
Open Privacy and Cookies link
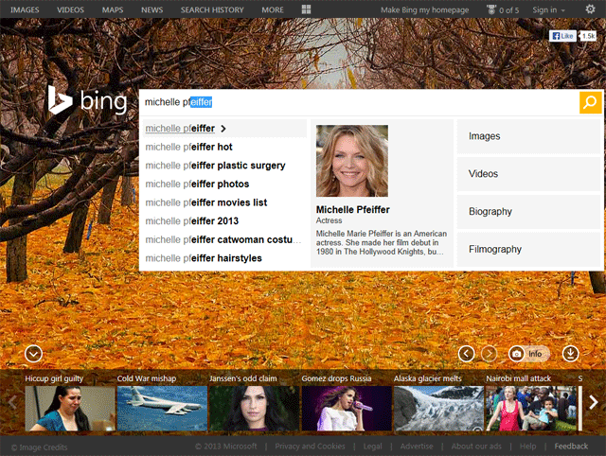tap(310, 447)
